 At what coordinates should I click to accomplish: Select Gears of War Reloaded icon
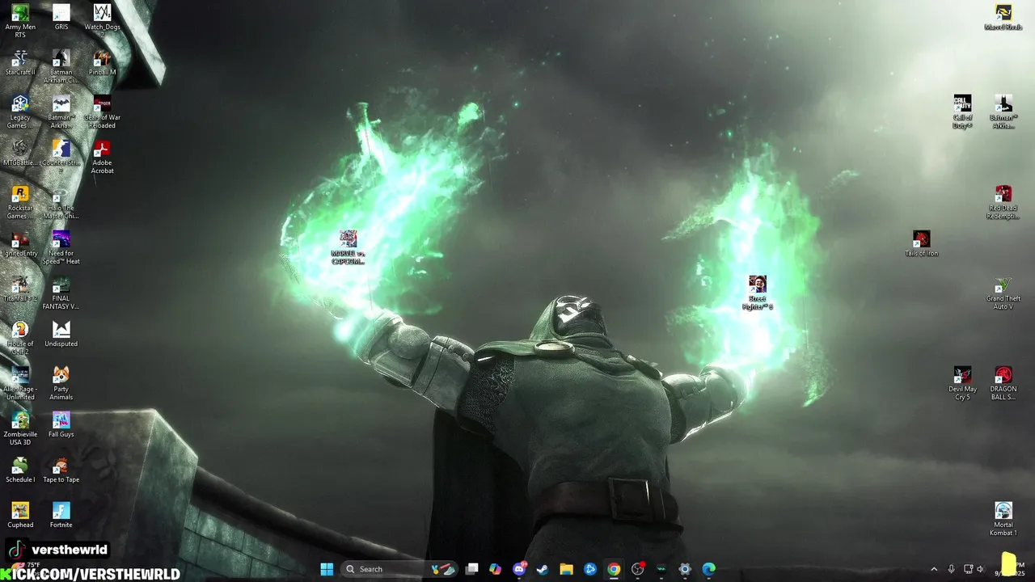coord(102,112)
